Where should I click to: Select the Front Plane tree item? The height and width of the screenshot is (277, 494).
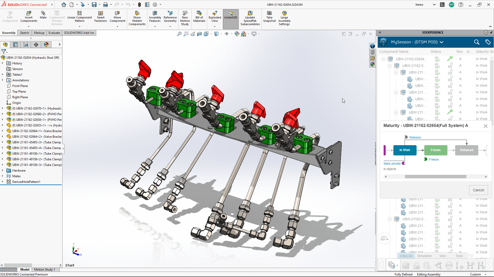pyautogui.click(x=20, y=86)
